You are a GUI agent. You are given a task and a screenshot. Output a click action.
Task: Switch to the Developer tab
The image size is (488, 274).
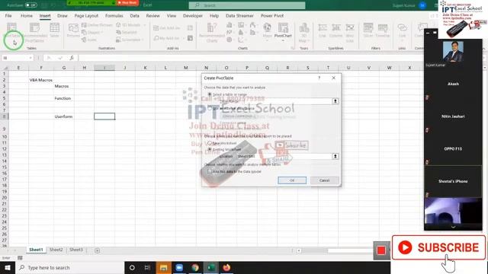point(193,15)
